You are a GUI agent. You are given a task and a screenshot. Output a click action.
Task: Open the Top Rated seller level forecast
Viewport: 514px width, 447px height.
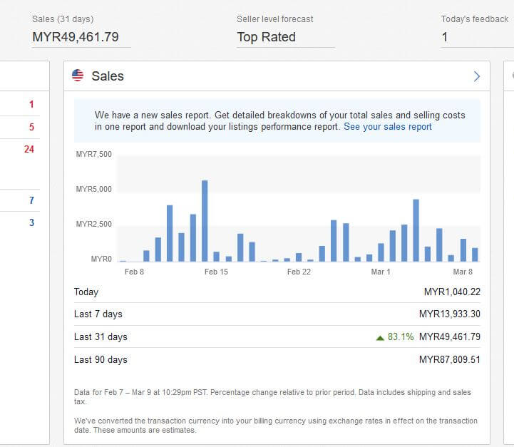click(x=266, y=37)
